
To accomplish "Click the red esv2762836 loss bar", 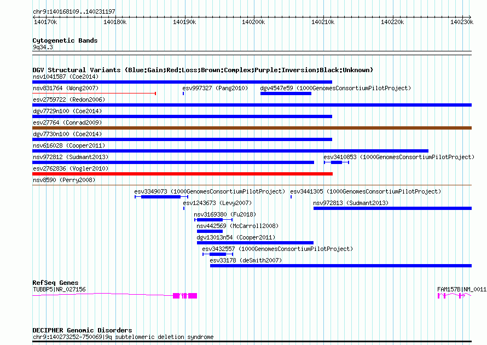I will click(x=182, y=174).
